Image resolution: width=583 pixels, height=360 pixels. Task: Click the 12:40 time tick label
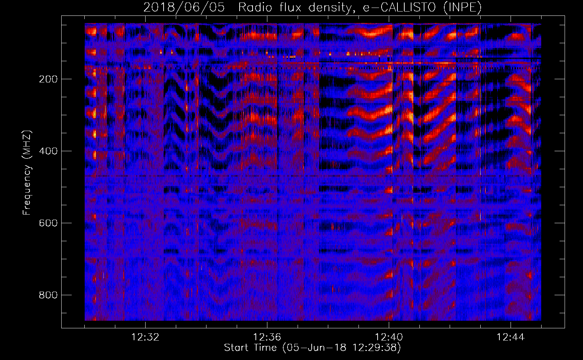pyautogui.click(x=389, y=337)
